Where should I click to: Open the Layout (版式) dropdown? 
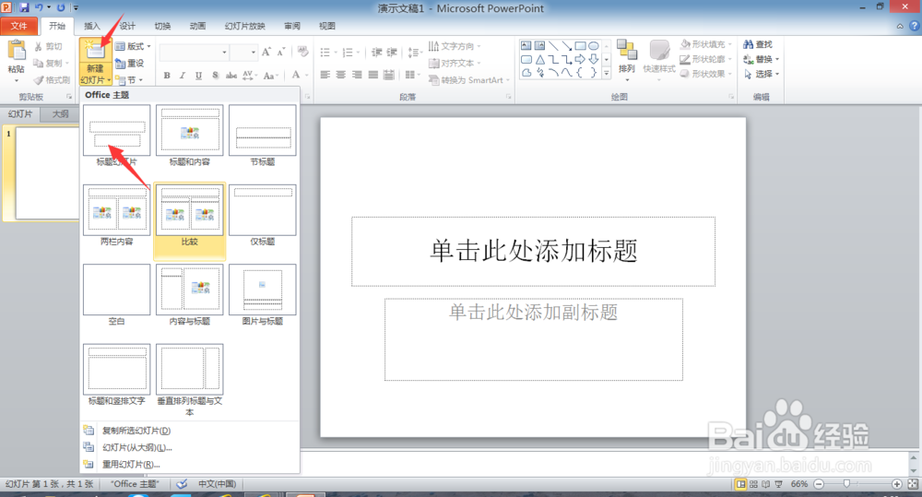click(133, 46)
